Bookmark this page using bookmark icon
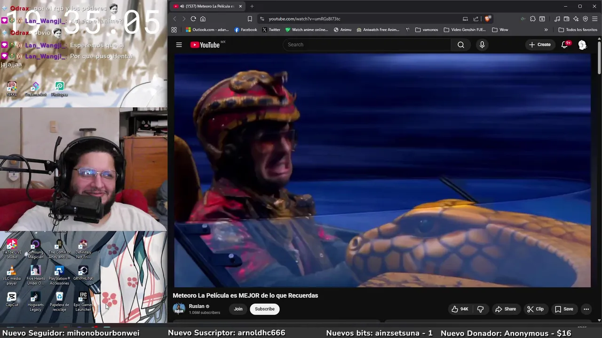Screen dimensions: 602x338 click(x=250, y=19)
